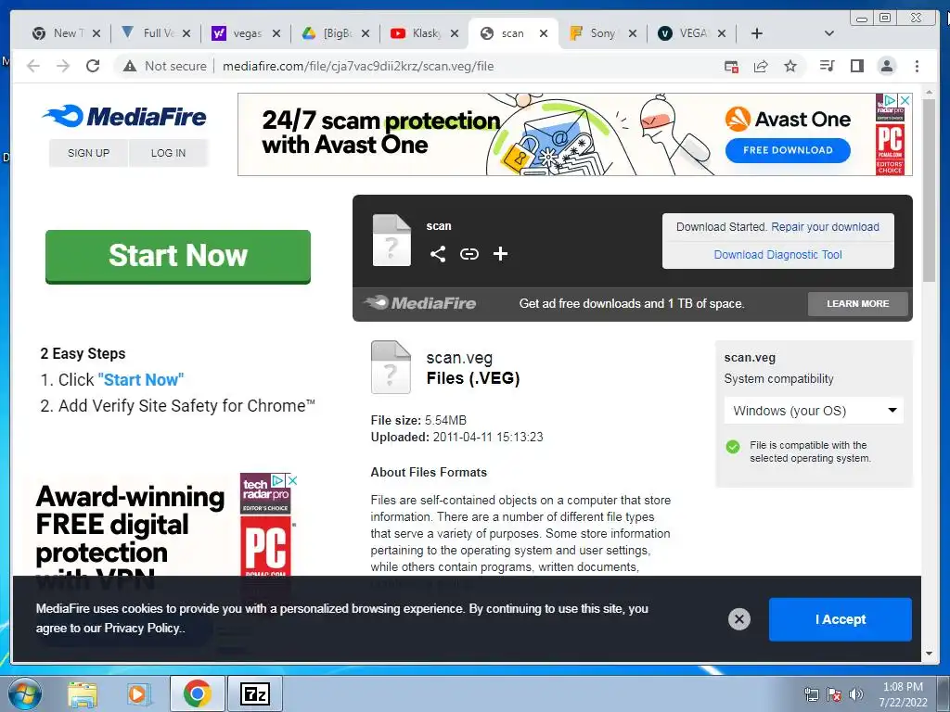Open the tab search chevron
The image size is (950, 712).
coord(829,33)
